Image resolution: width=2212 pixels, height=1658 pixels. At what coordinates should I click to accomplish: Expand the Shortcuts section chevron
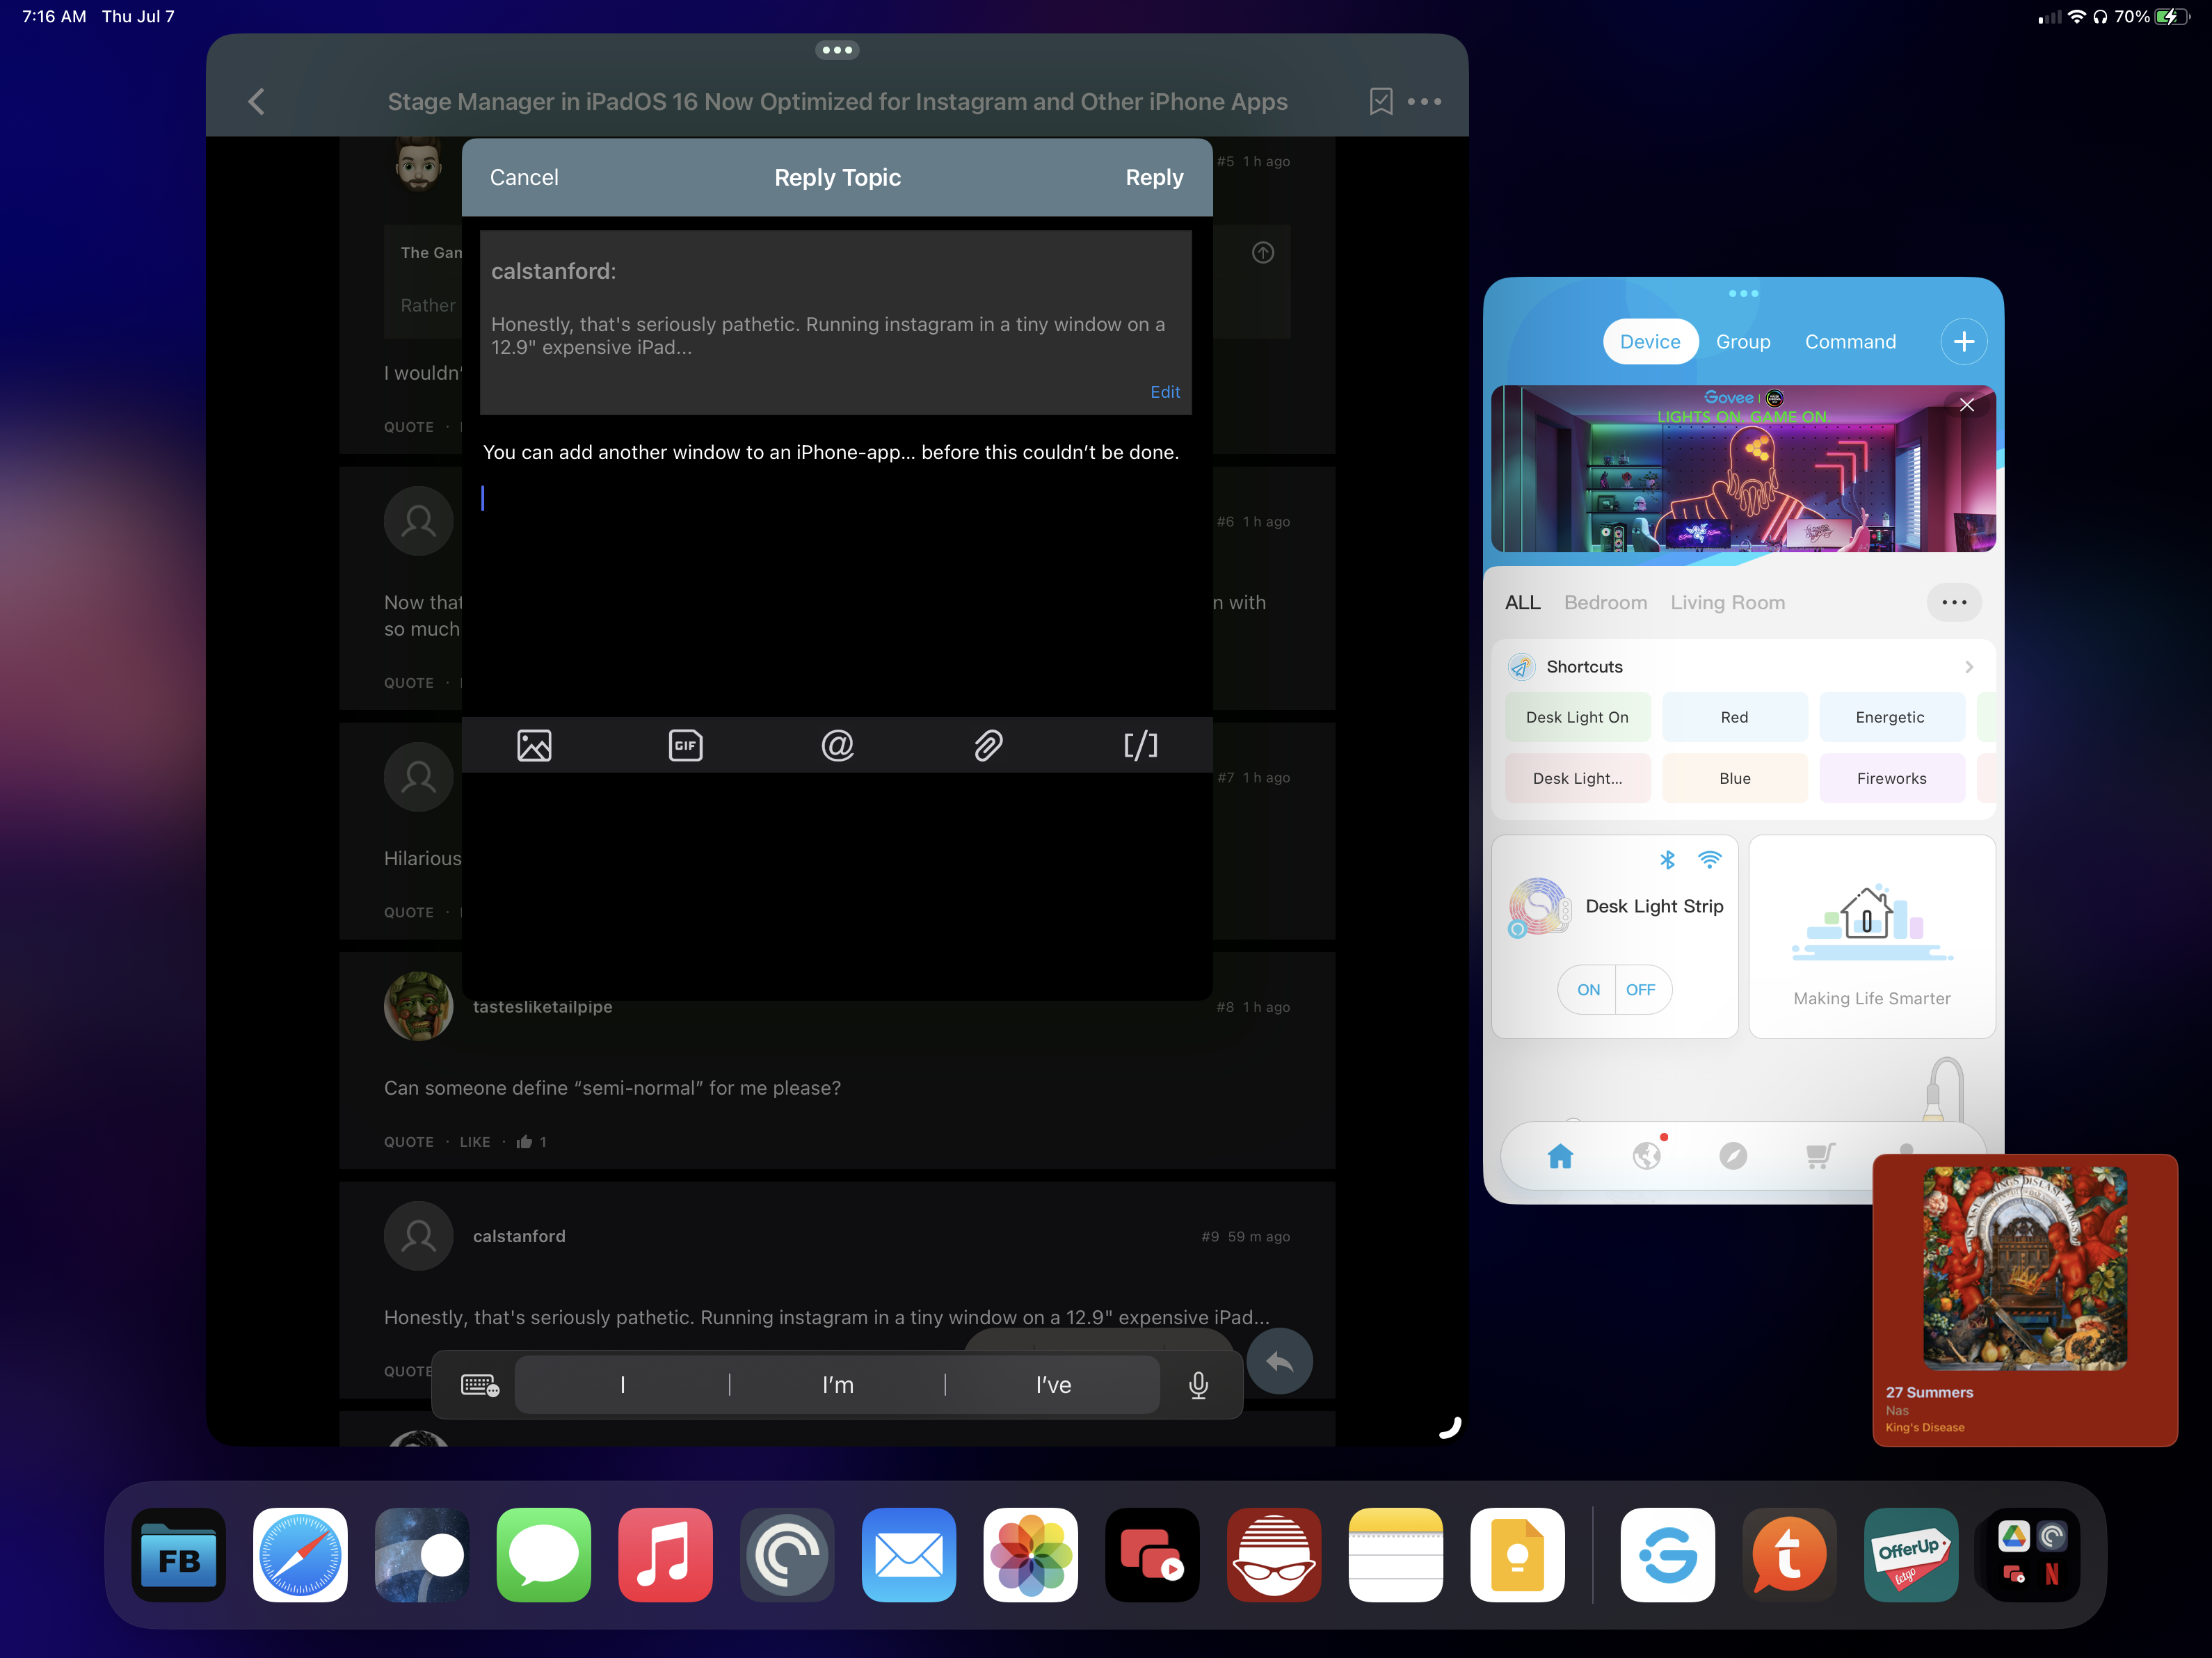(x=1968, y=667)
